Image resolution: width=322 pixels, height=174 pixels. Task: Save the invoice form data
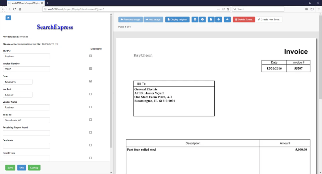[x=10, y=168]
